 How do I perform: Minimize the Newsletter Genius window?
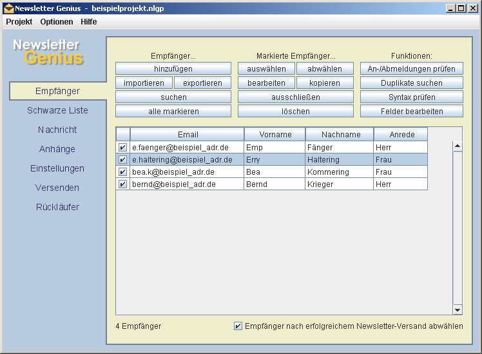point(450,8)
